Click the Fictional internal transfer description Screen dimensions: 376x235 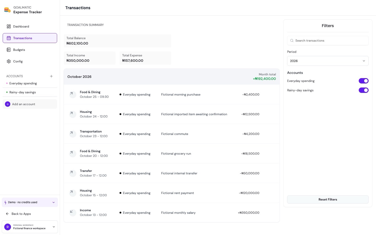[x=179, y=173]
